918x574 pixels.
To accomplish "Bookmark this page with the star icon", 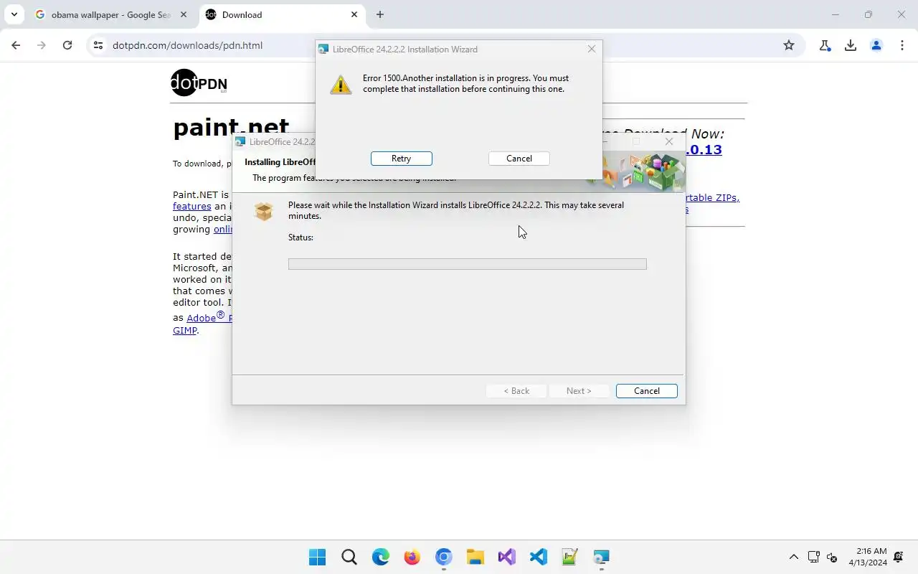I will pyautogui.click(x=789, y=45).
